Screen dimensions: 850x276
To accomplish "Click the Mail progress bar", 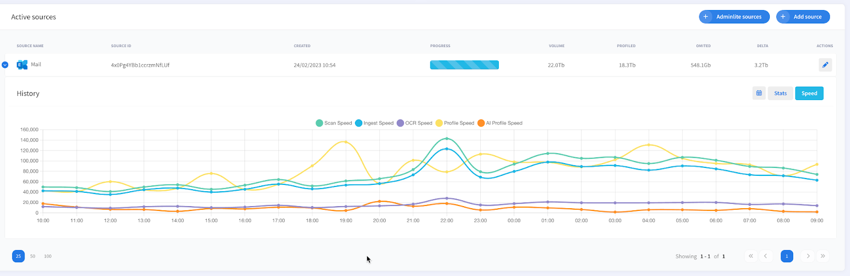I will pyautogui.click(x=464, y=65).
